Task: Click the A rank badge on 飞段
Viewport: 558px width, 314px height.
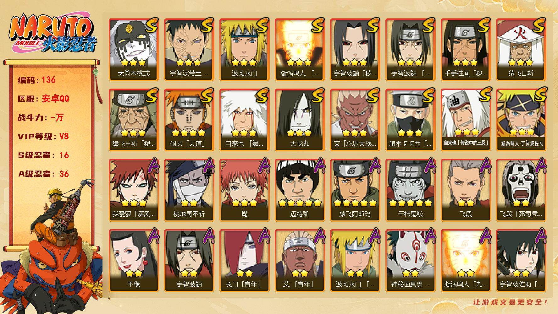Action: [484, 165]
